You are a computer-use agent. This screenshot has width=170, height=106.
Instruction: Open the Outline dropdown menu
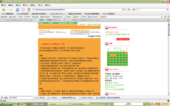tap(67, 17)
